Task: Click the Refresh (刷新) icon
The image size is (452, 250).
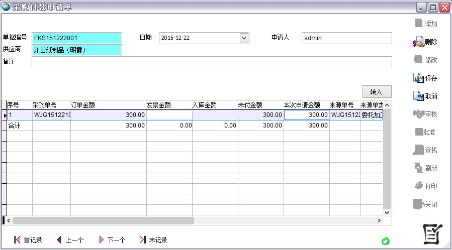Action: pos(418,168)
